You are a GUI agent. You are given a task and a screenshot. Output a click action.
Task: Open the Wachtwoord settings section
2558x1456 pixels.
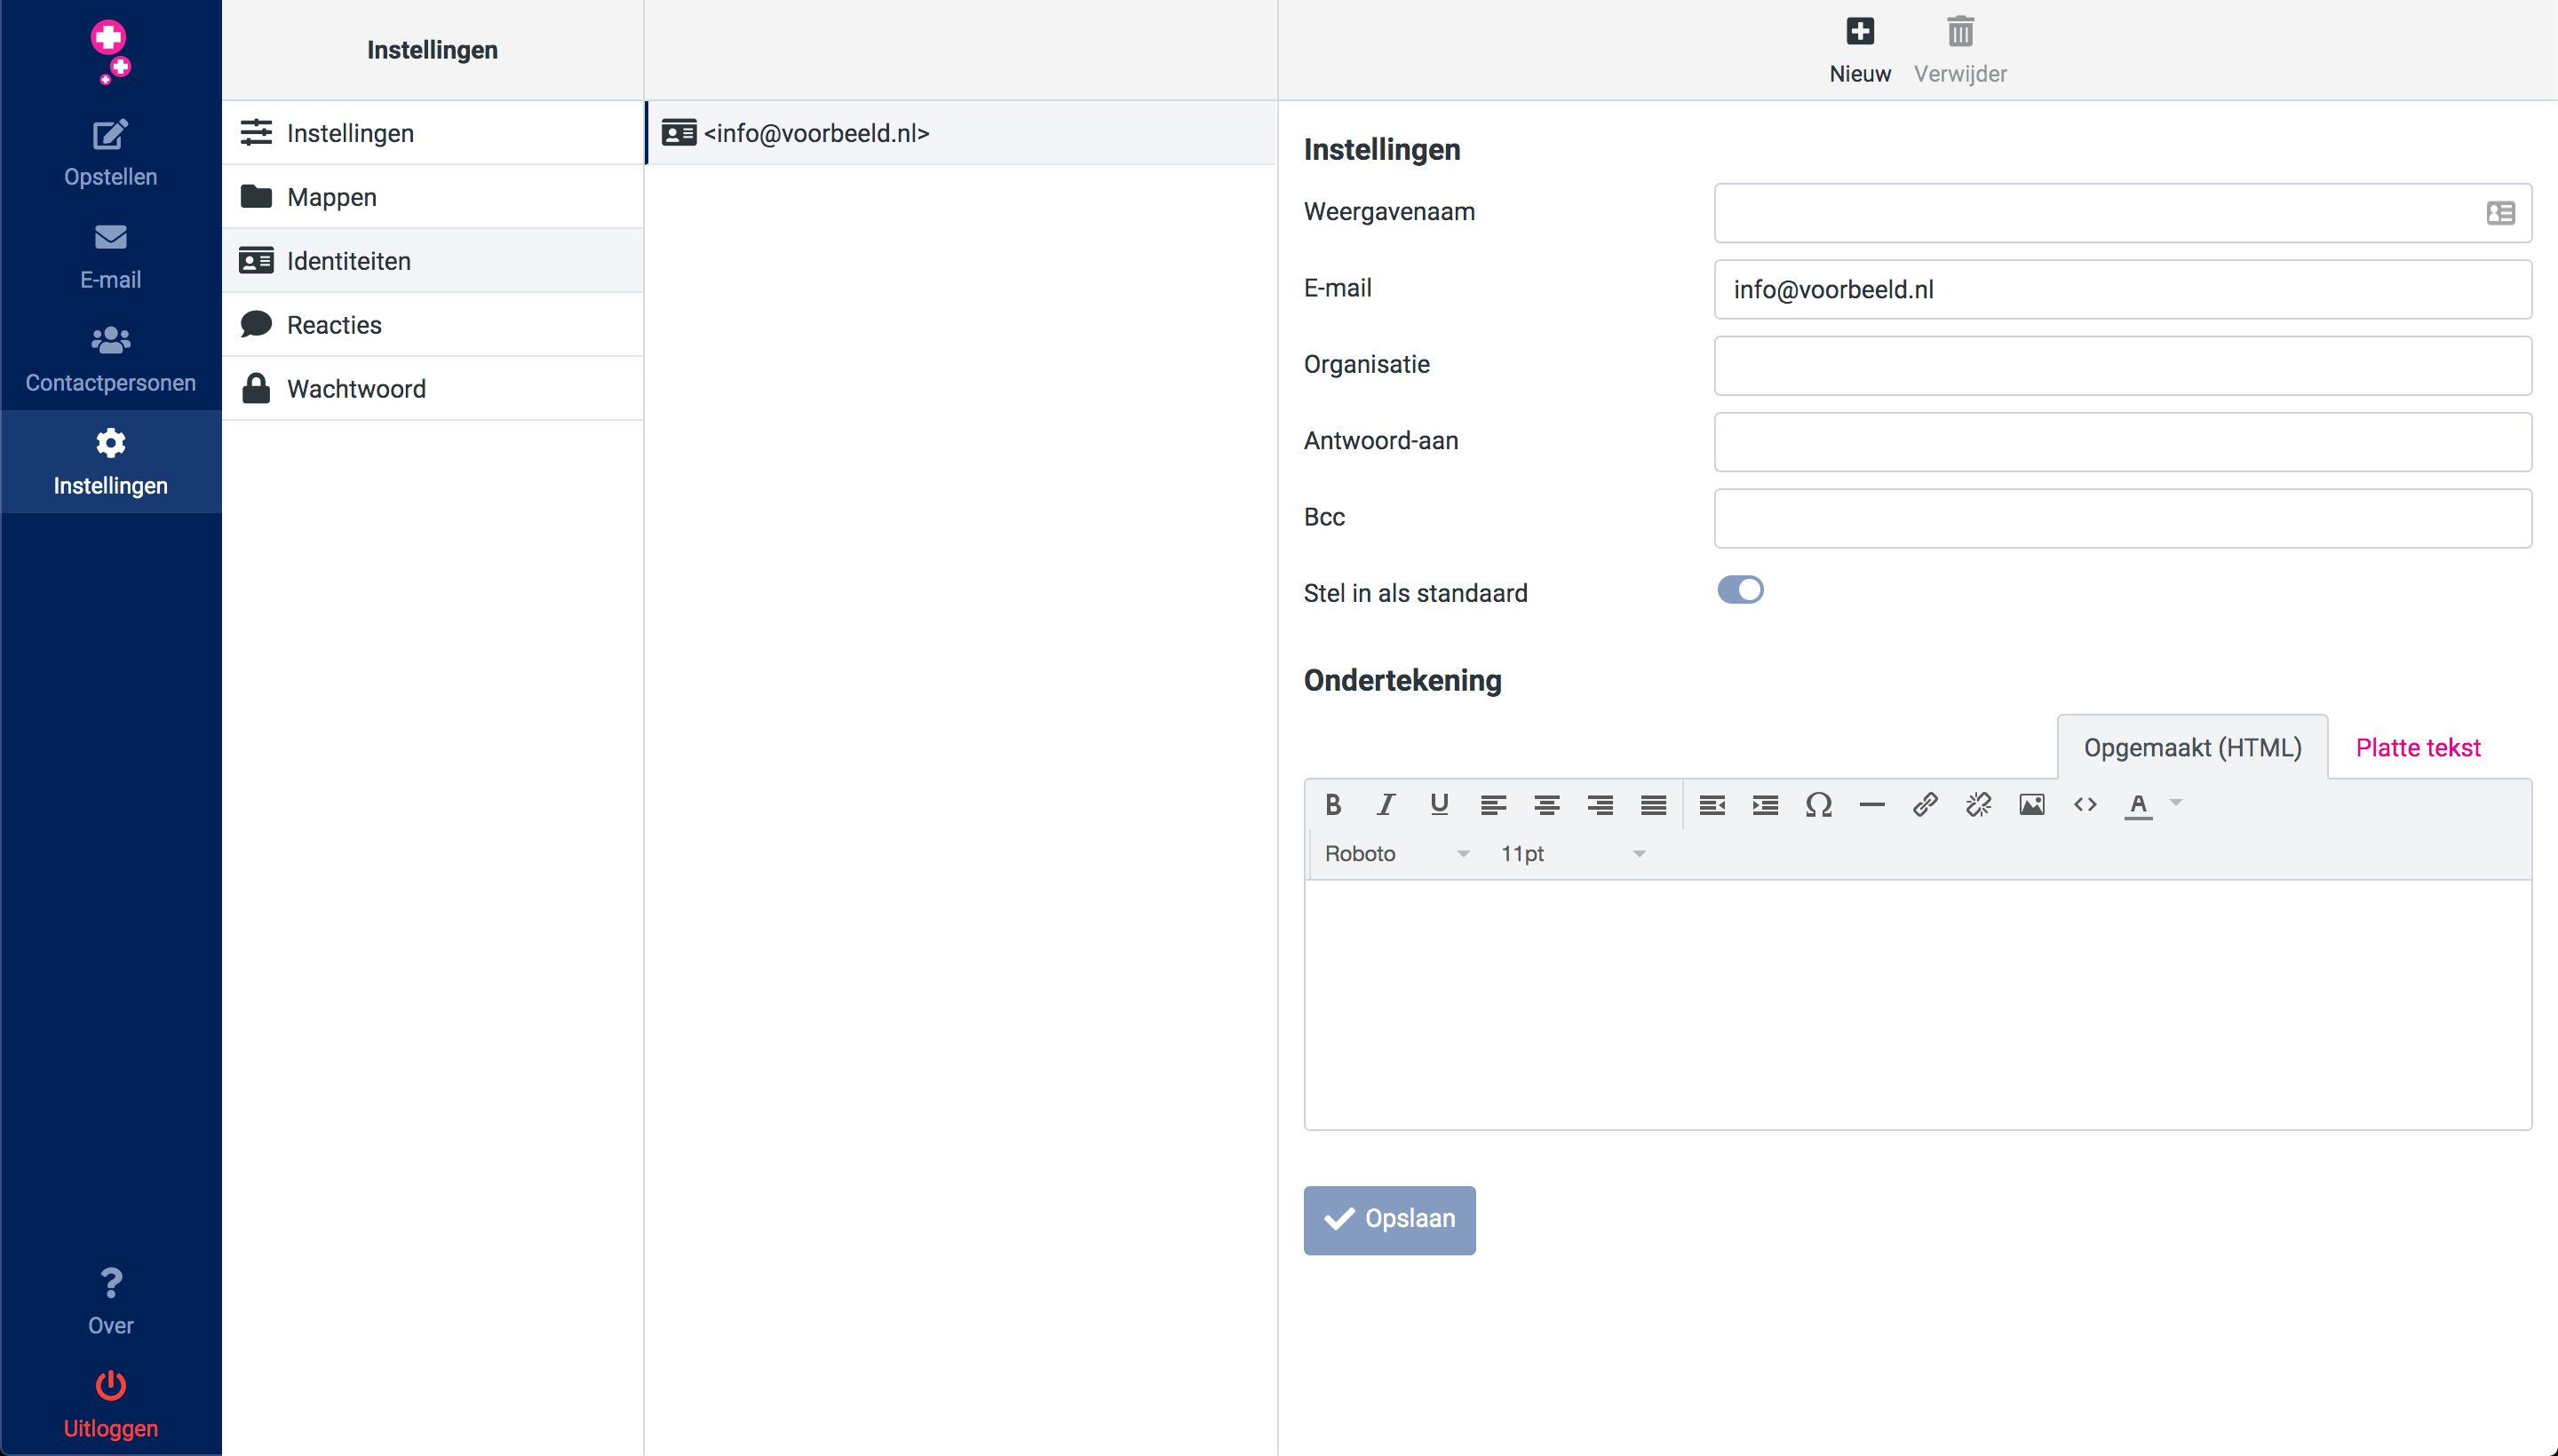click(x=356, y=388)
